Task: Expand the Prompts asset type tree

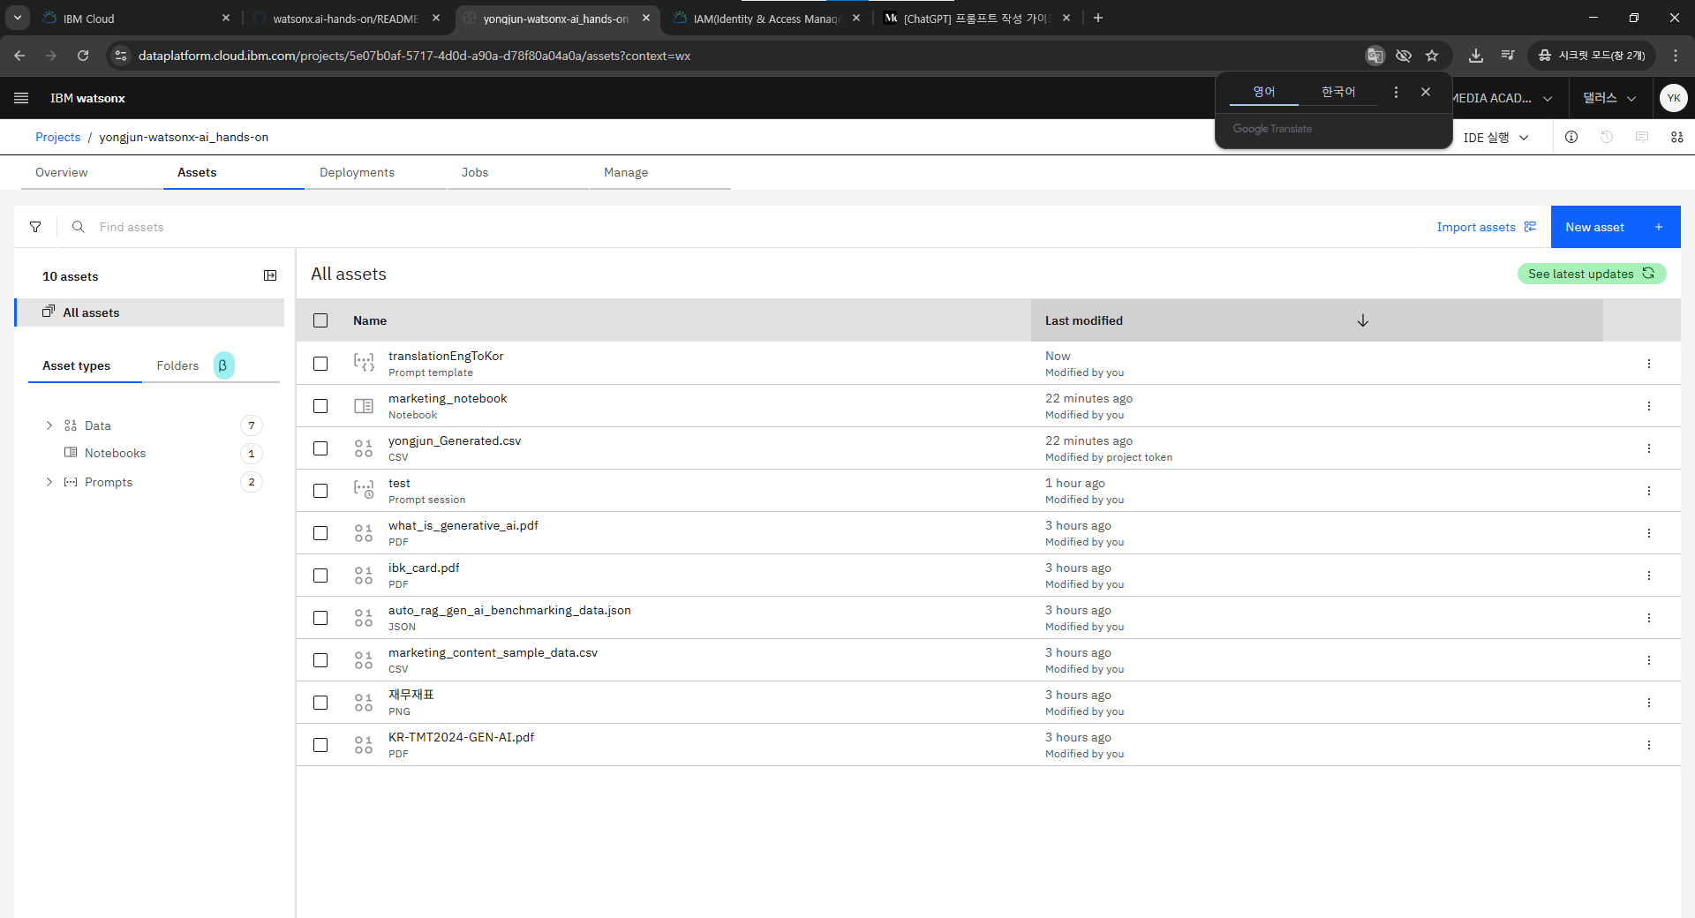Action: tap(49, 482)
